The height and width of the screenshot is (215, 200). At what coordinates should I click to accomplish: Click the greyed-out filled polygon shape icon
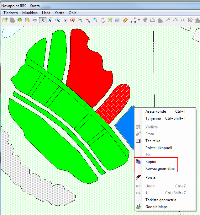pyautogui.click(x=160, y=20)
